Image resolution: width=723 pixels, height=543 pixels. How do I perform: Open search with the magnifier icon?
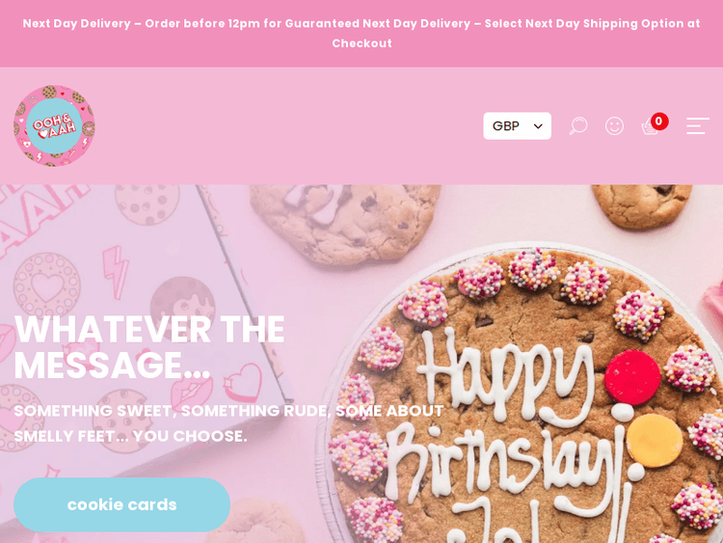pos(577,125)
